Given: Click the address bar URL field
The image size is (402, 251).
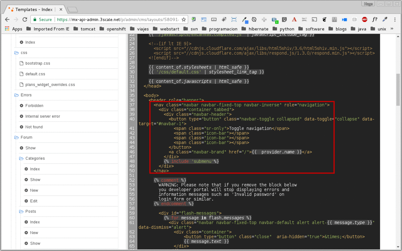Looking at the screenshot, I should (118, 19).
